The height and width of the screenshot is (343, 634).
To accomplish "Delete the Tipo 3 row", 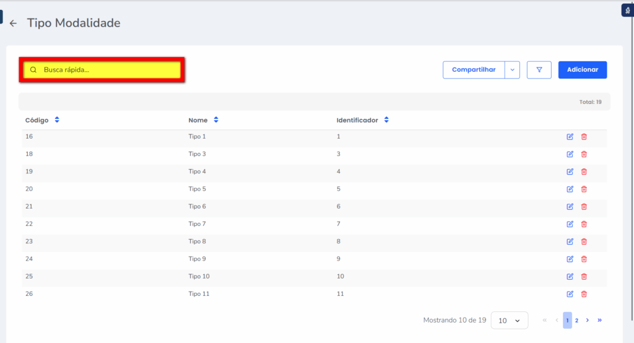I will tap(584, 154).
